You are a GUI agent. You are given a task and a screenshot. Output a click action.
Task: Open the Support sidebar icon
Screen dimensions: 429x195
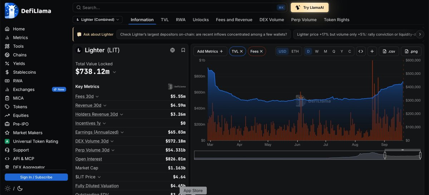7,150
